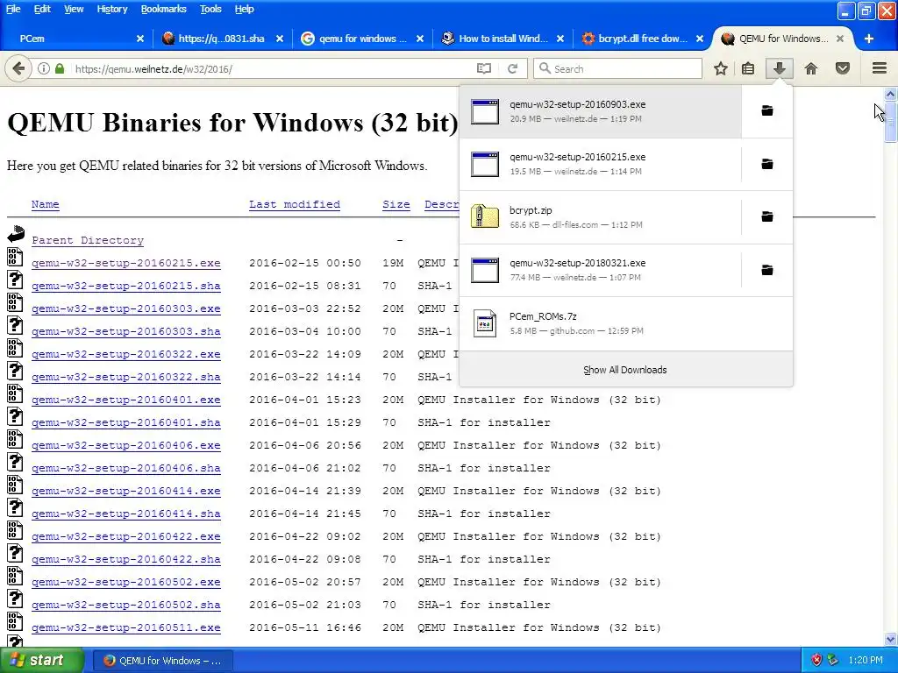Select QEMU for Windows taskbar button
Viewport: 898px width, 673px height.
point(162,661)
